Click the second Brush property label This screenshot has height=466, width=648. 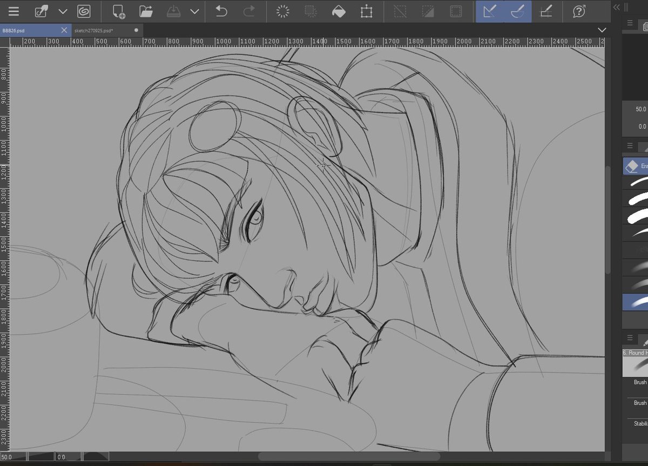(x=640, y=403)
